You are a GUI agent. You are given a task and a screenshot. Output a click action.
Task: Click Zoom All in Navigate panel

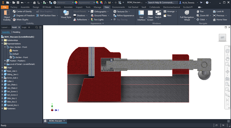click(x=202, y=15)
